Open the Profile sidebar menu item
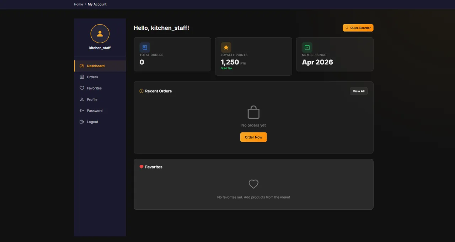This screenshot has width=455, height=242. point(100,100)
